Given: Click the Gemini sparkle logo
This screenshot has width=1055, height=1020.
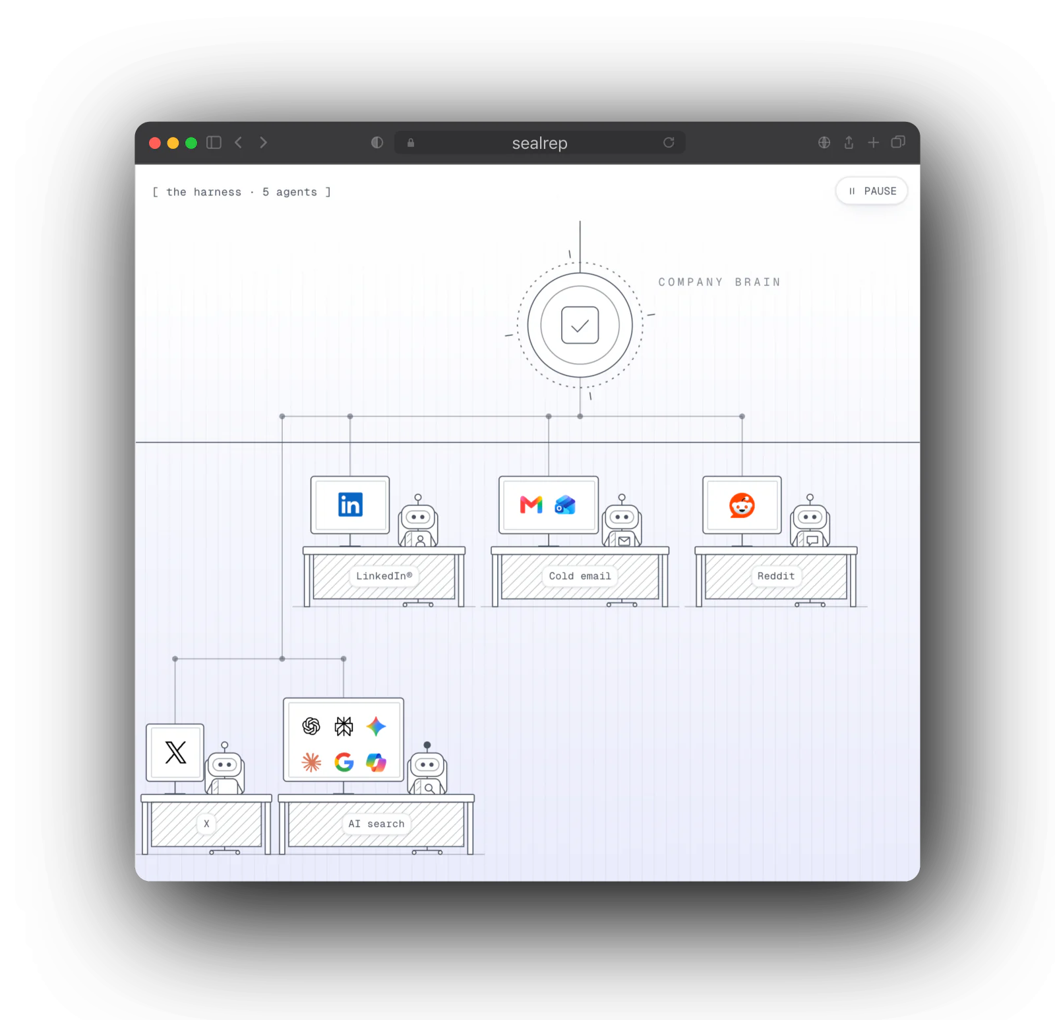Looking at the screenshot, I should tap(376, 726).
